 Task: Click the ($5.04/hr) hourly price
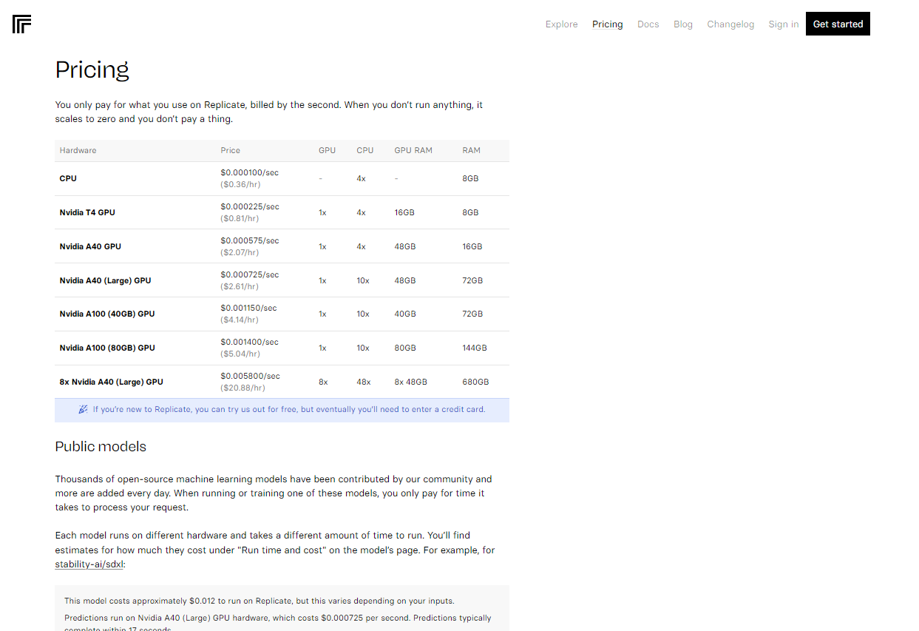[240, 354]
